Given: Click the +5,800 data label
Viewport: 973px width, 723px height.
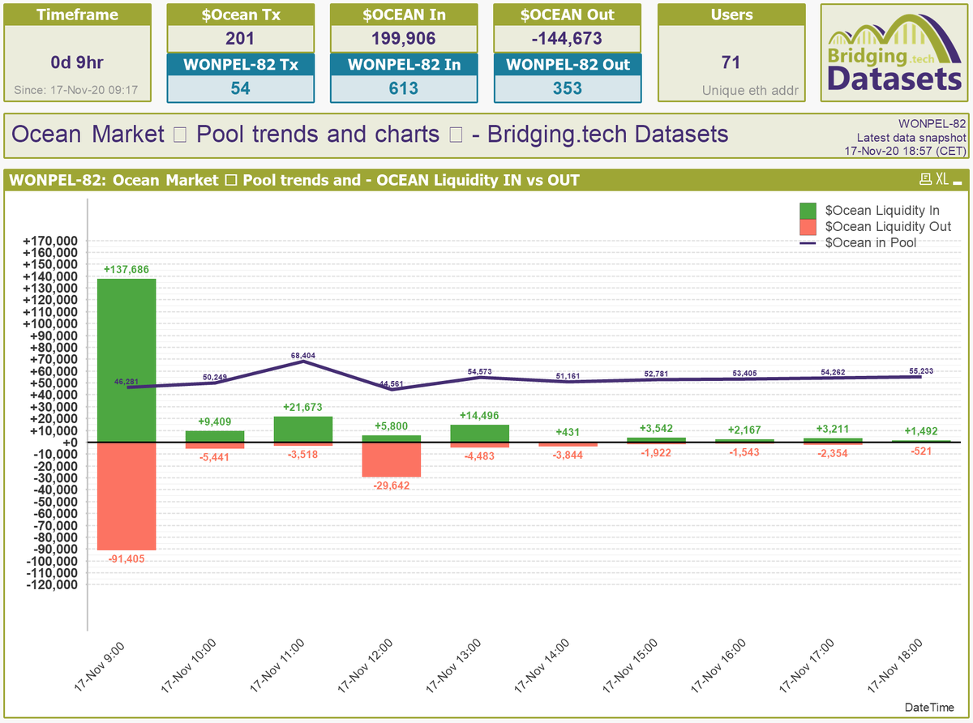Looking at the screenshot, I should 392,426.
